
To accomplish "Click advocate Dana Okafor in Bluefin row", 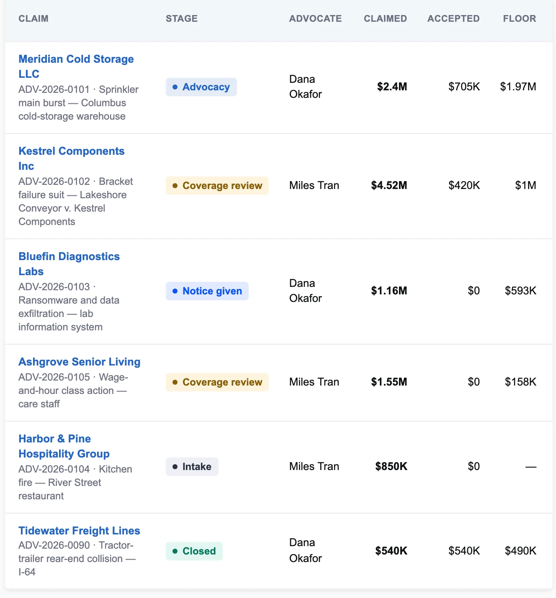I will click(x=306, y=291).
